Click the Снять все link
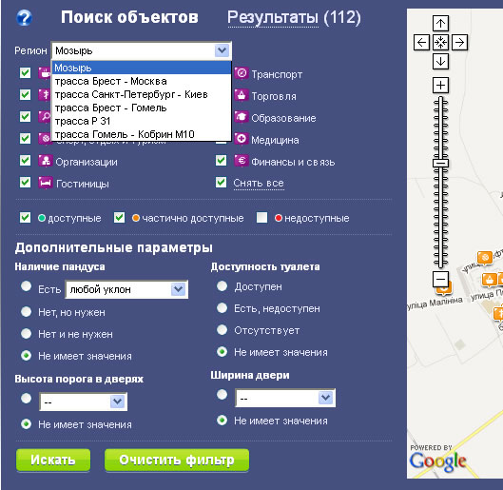The width and height of the screenshot is (503, 490). coord(259,183)
